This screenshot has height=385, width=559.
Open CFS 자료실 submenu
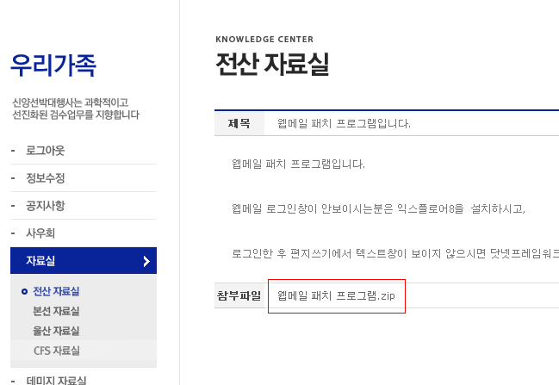57,351
